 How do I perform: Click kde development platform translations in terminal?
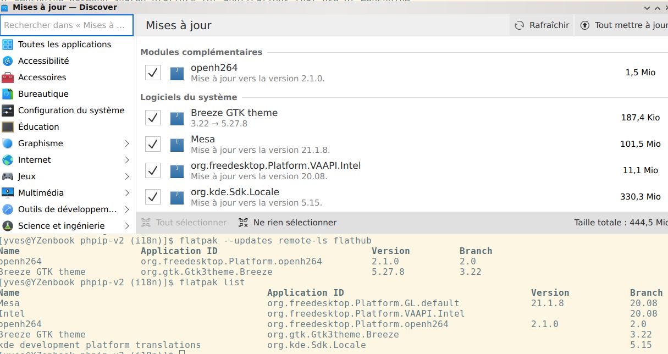click(x=100, y=345)
